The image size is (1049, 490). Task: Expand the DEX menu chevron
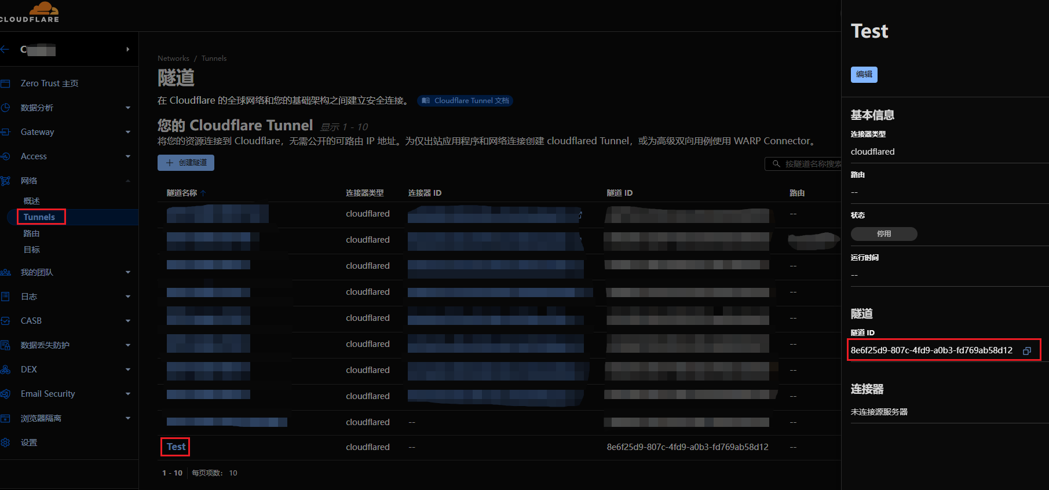click(128, 370)
